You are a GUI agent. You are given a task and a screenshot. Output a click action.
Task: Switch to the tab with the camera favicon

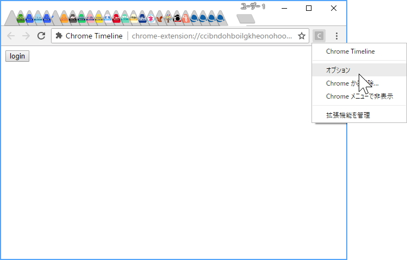tap(177, 18)
